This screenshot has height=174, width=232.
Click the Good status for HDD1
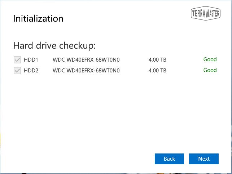[x=210, y=59]
